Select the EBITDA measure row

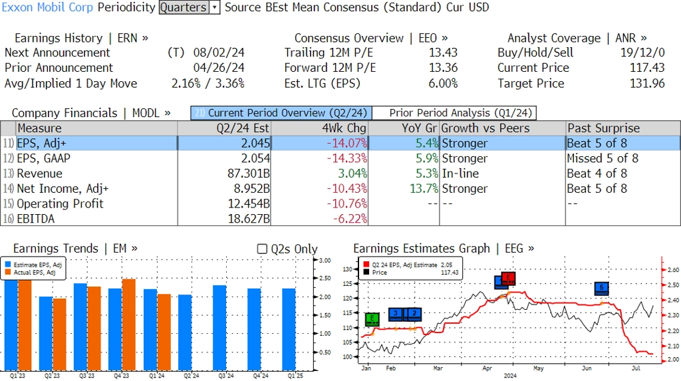[x=340, y=219]
